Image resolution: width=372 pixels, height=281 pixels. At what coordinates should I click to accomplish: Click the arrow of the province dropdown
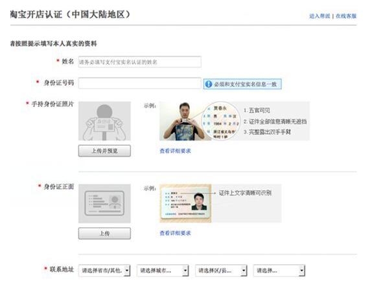point(127,271)
